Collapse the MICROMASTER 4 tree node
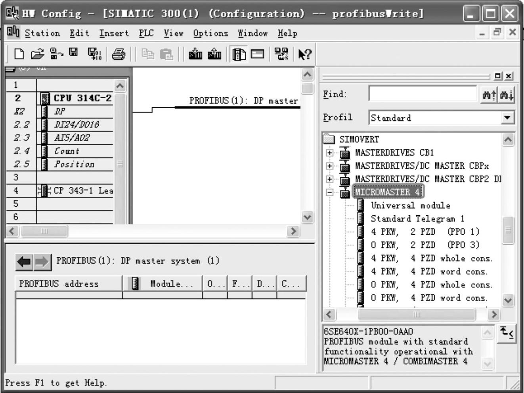 tap(329, 192)
